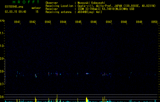The width and height of the screenshot is (160, 102).
Task: Click the 0.6 kHz axis label
Action: click(x=2, y=97)
